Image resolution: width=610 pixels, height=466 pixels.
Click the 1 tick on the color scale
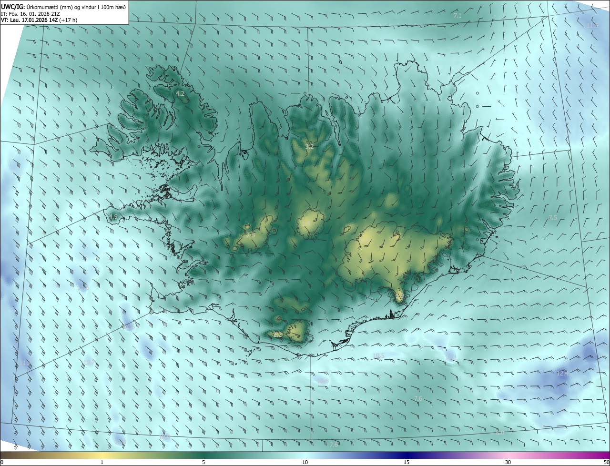102,462
